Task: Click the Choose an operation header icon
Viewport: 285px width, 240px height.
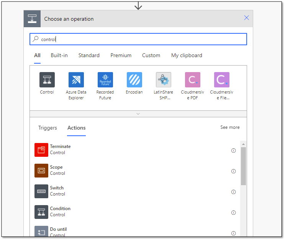Action: 32,19
